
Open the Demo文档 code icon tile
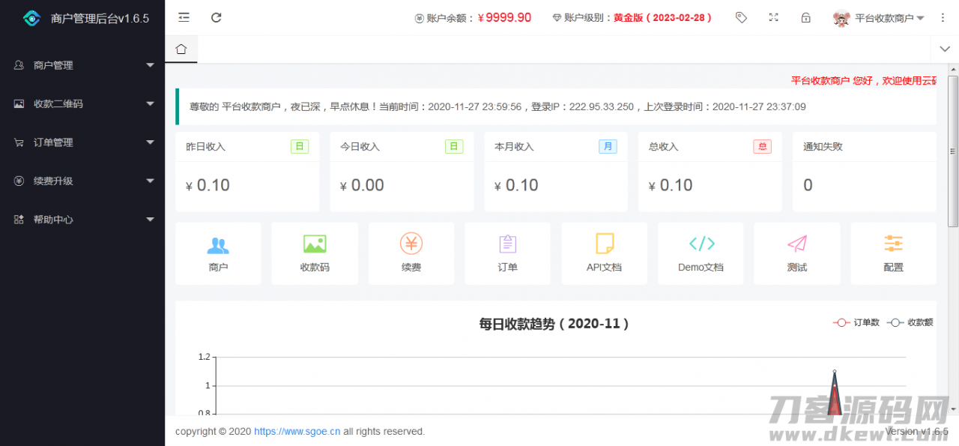coord(701,253)
